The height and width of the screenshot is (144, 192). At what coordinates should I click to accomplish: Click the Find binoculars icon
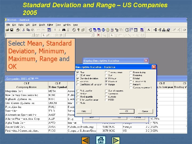[64, 30]
